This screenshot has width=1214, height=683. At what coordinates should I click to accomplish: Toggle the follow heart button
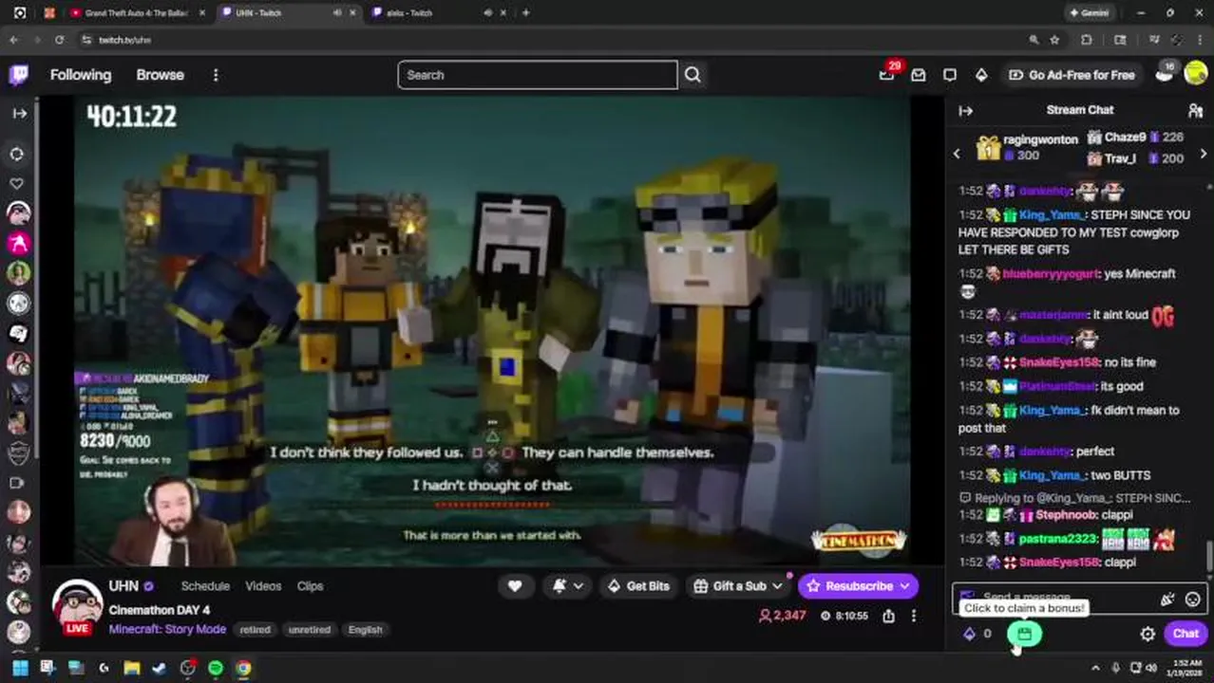point(515,586)
